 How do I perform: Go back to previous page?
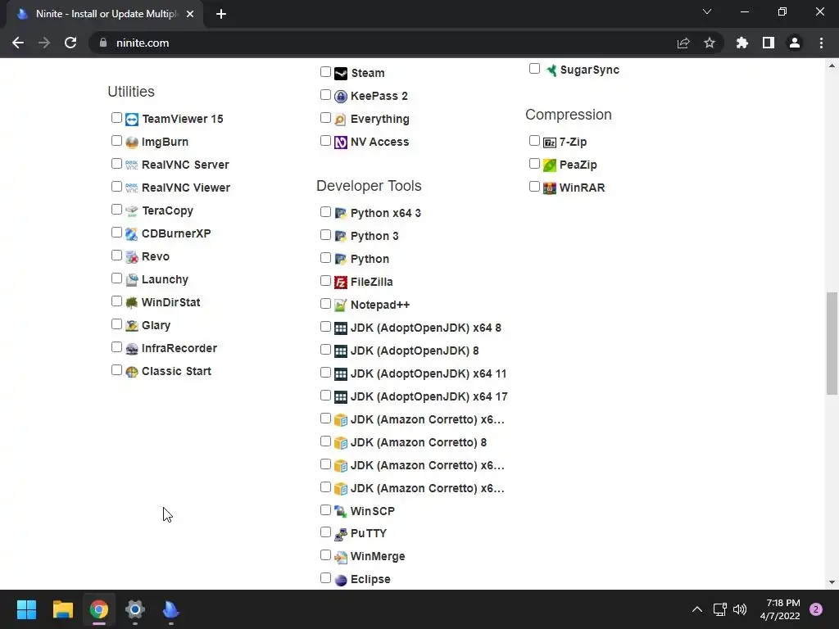pos(18,43)
